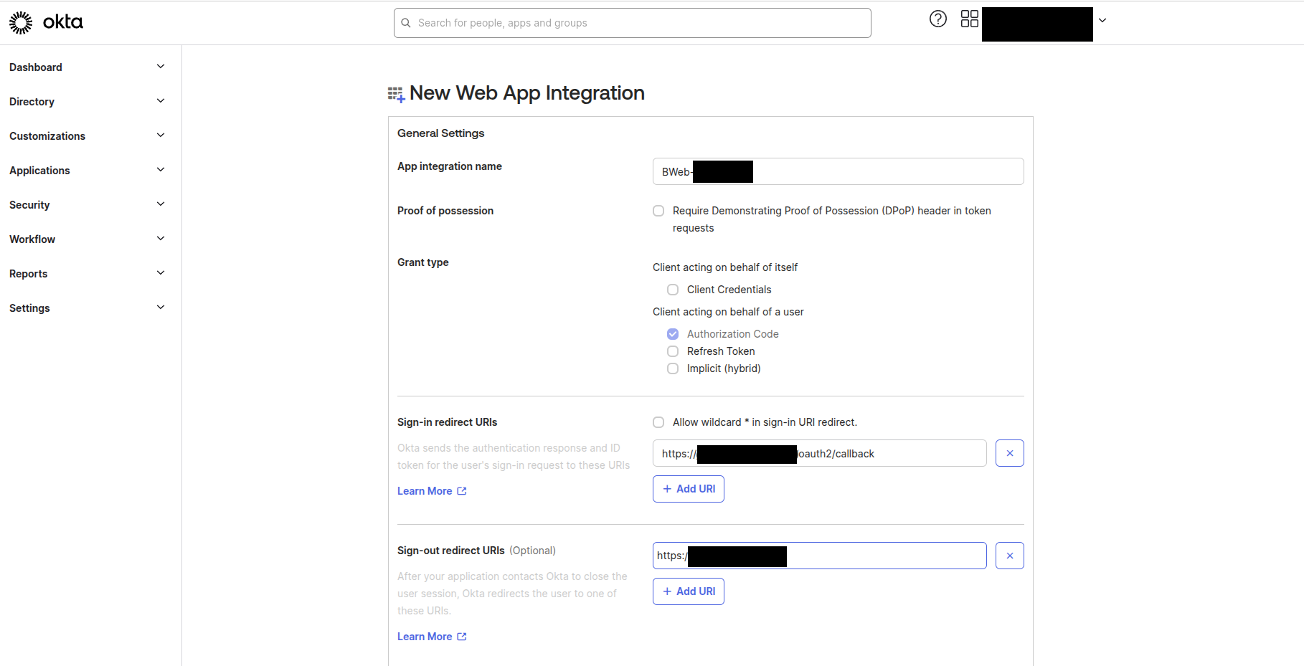The width and height of the screenshot is (1304, 666).
Task: Open the help question mark icon
Action: [937, 19]
